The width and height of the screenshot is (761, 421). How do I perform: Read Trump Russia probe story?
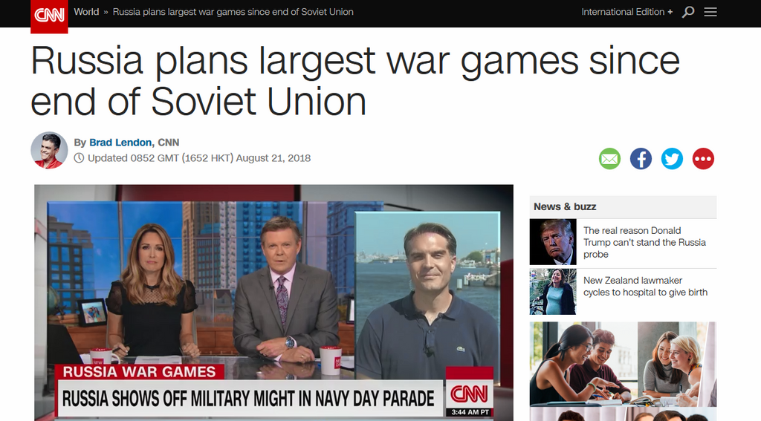click(644, 243)
